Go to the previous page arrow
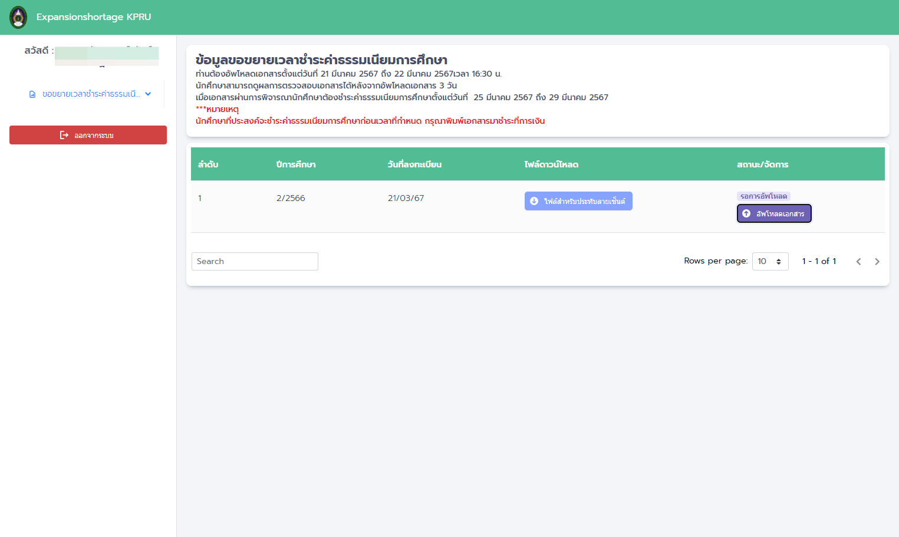The image size is (899, 537). (x=858, y=262)
